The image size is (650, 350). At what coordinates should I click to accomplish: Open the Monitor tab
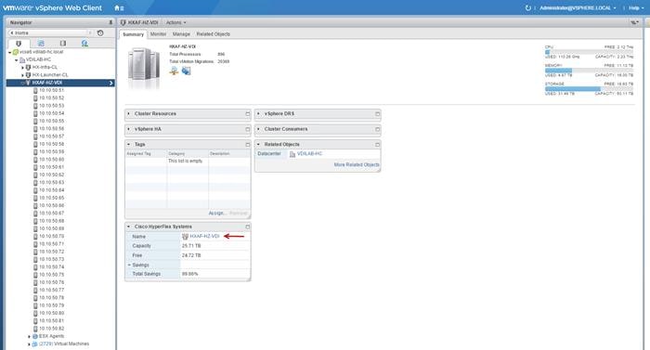click(158, 34)
